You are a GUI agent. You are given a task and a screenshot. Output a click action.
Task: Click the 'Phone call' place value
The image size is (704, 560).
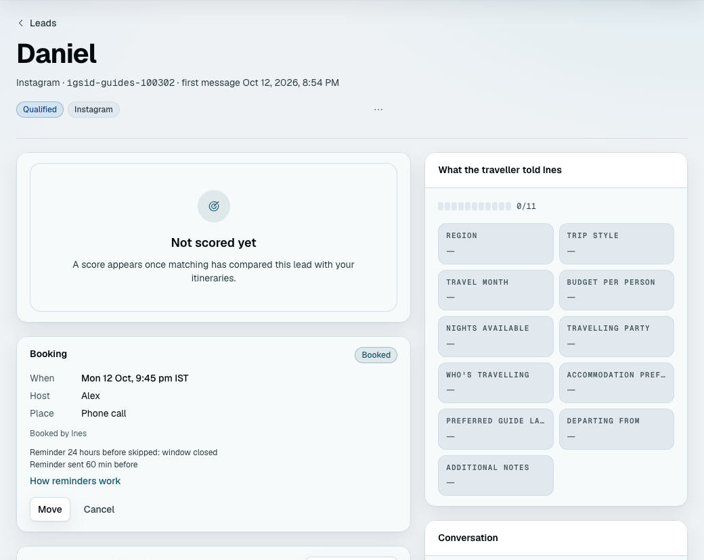(104, 413)
